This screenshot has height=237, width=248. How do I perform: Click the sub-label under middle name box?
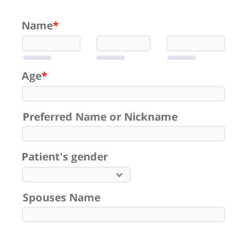[x=110, y=58]
